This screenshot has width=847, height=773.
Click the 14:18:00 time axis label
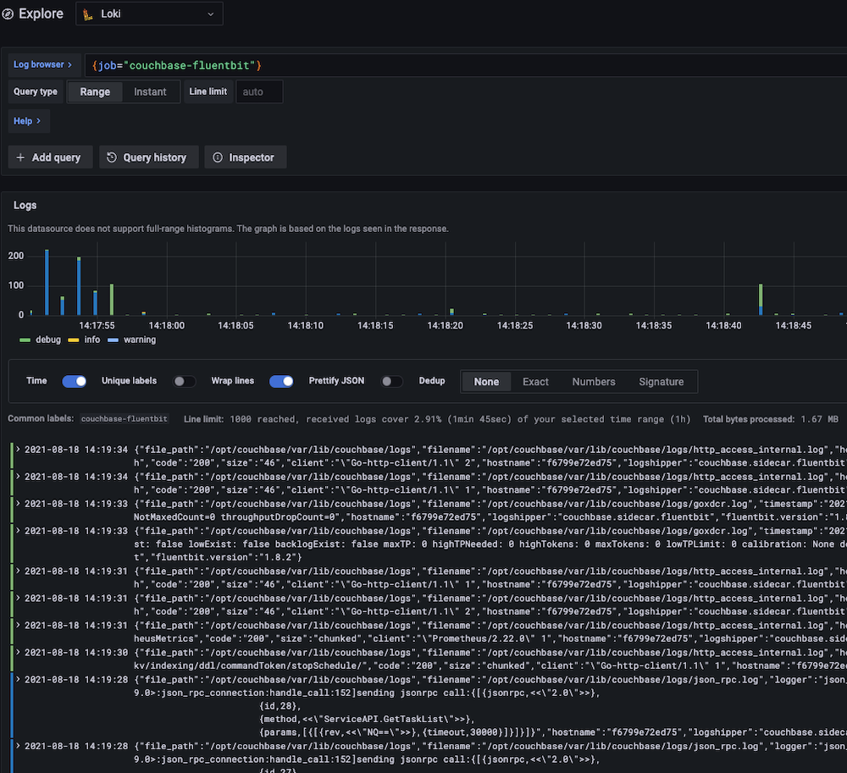166,325
